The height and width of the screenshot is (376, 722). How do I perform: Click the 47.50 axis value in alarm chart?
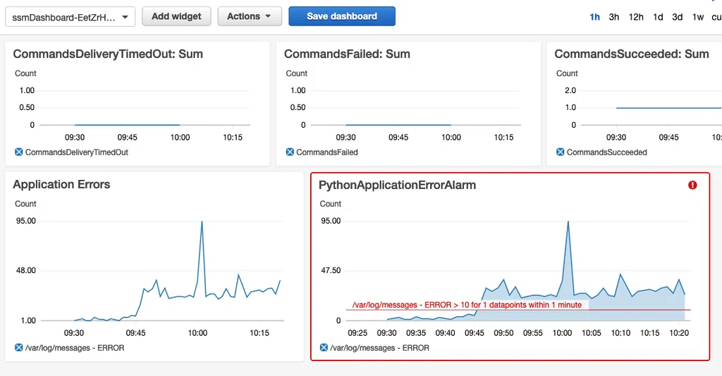point(331,270)
